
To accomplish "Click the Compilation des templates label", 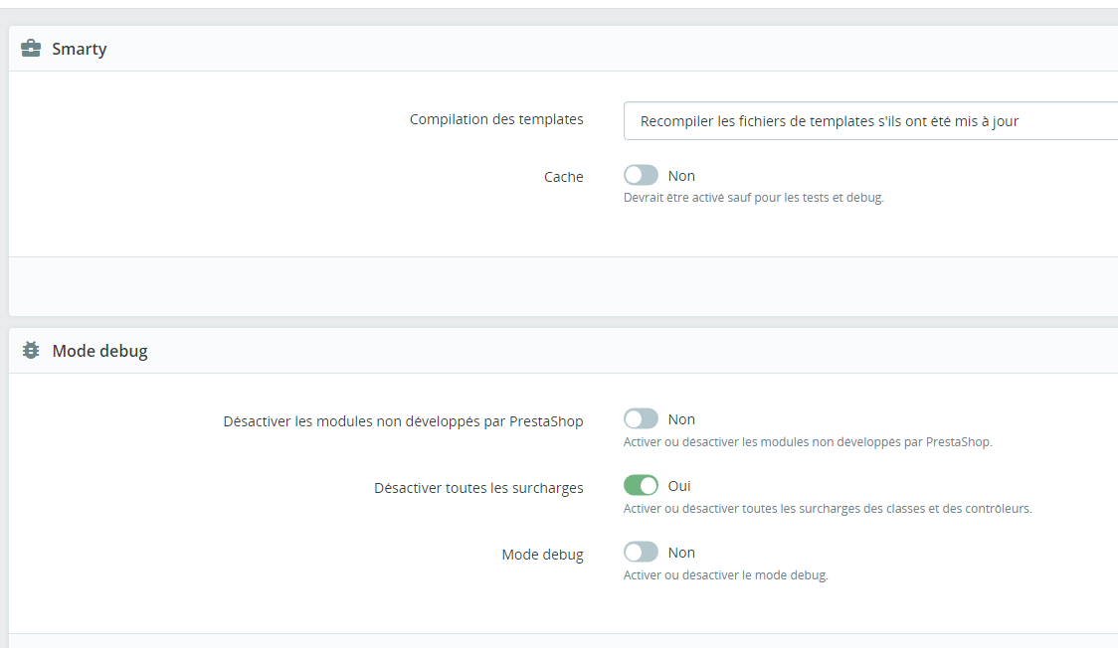I will [x=496, y=119].
